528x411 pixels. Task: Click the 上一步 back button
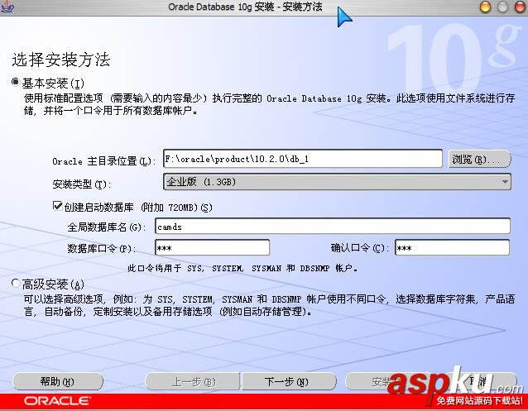[192, 381]
